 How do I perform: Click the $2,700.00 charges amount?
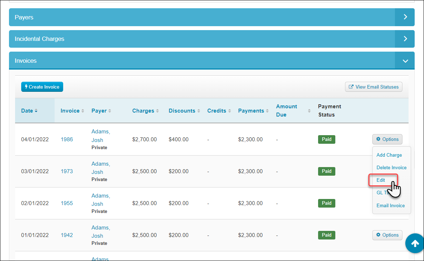144,139
